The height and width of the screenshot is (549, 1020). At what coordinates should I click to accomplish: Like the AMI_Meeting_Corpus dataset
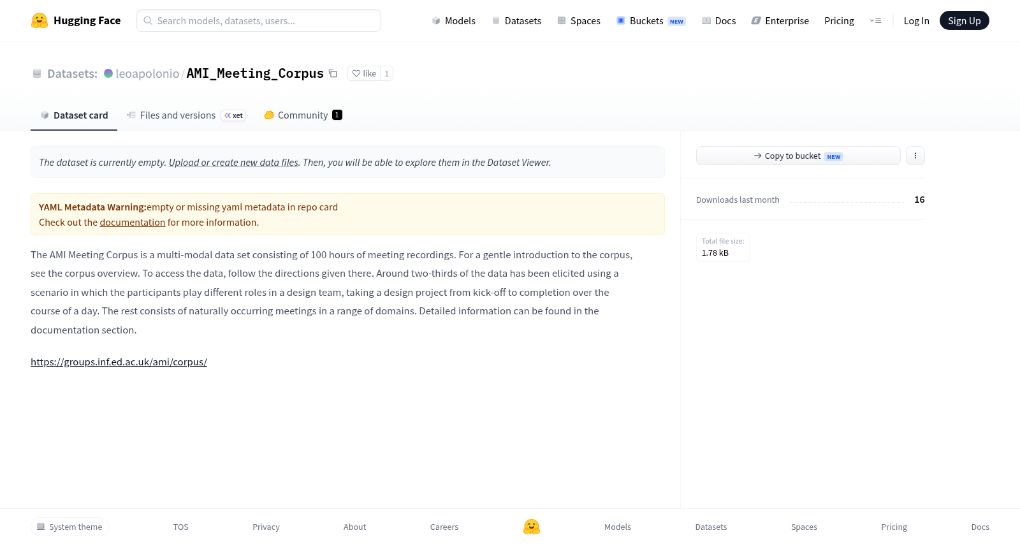364,73
